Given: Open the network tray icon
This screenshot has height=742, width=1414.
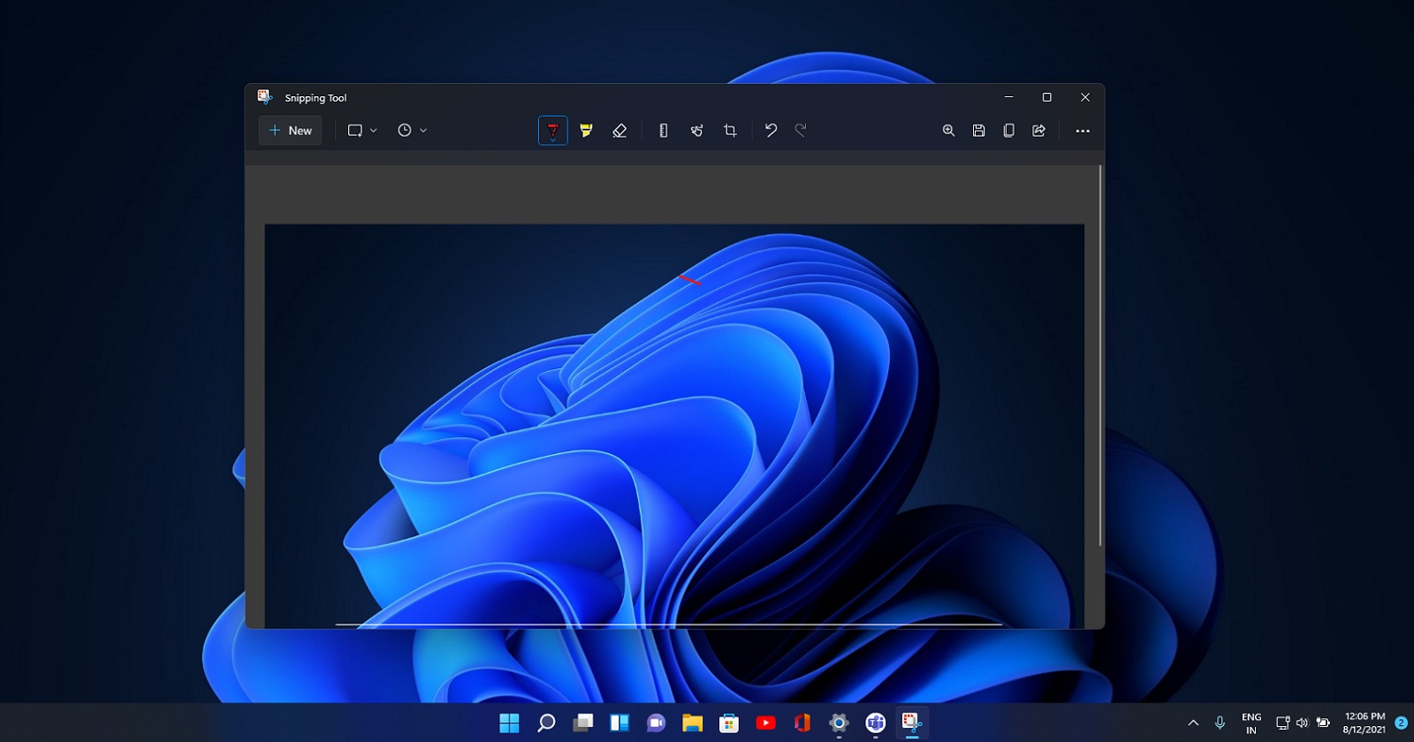Looking at the screenshot, I should coord(1283,723).
